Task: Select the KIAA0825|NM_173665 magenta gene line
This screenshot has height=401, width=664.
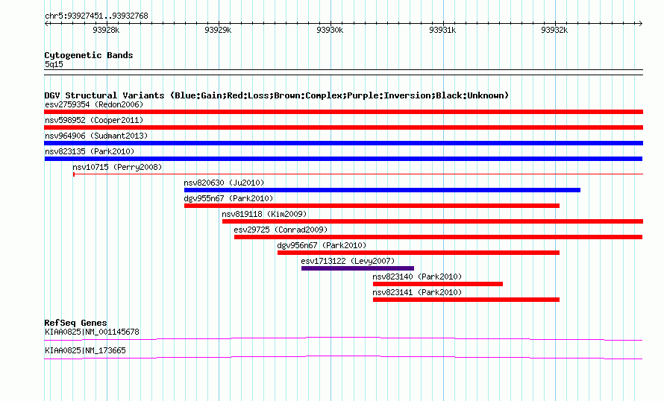Action: tap(343, 358)
